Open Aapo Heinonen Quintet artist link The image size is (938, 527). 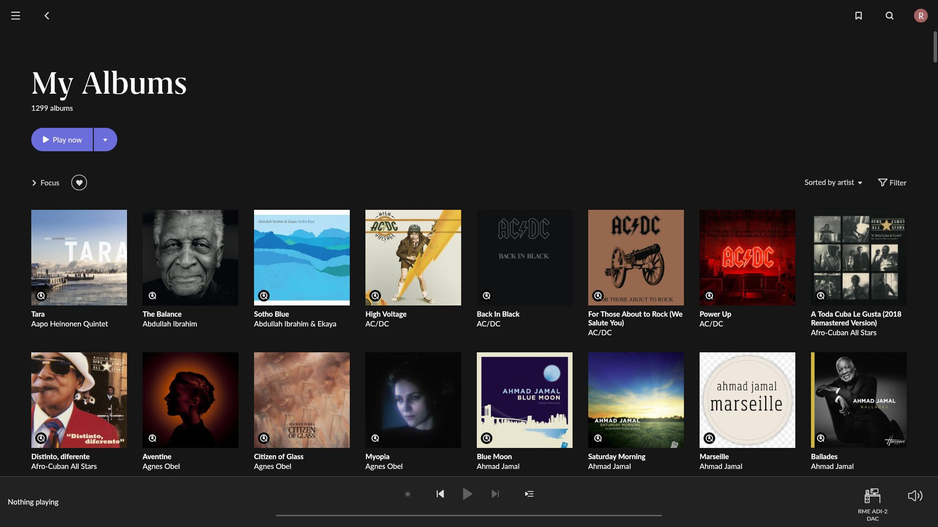point(69,324)
